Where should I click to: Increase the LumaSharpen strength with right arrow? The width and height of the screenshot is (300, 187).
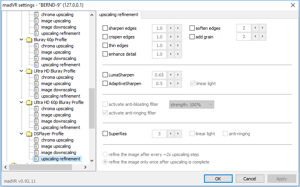[178, 75]
